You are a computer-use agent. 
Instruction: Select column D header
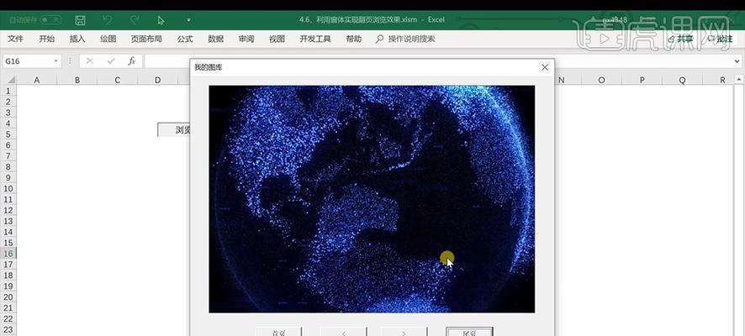(158, 80)
